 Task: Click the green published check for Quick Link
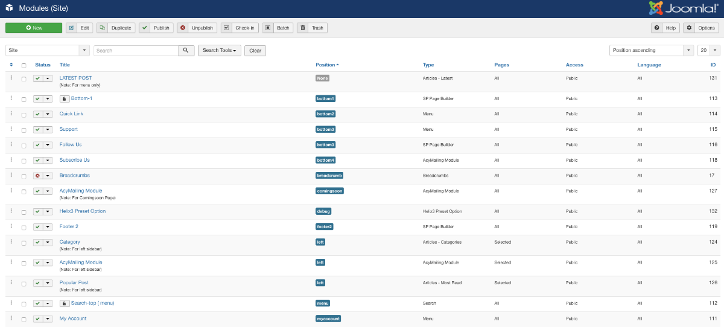[37, 114]
